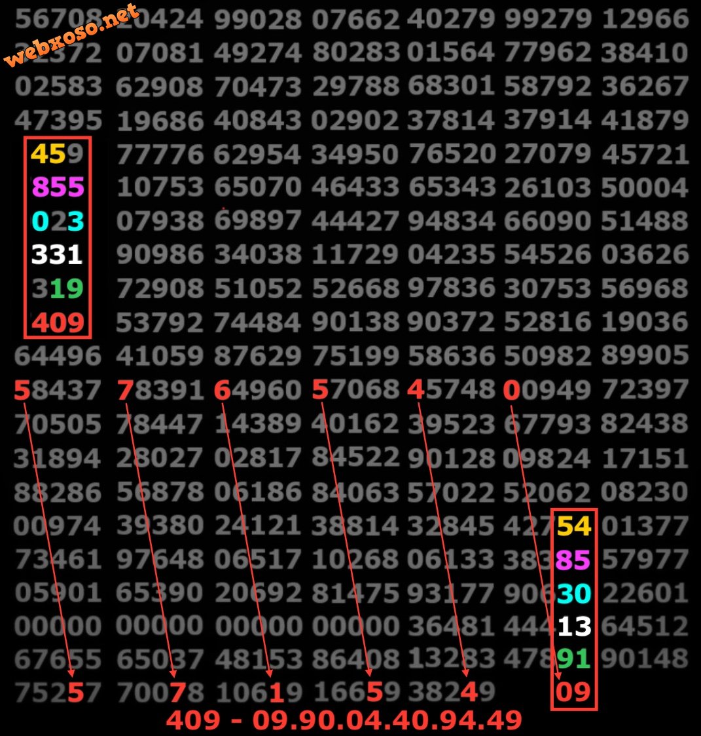Click the yellow 54 in right box
Screen dimensions: 701x736
pos(574,526)
